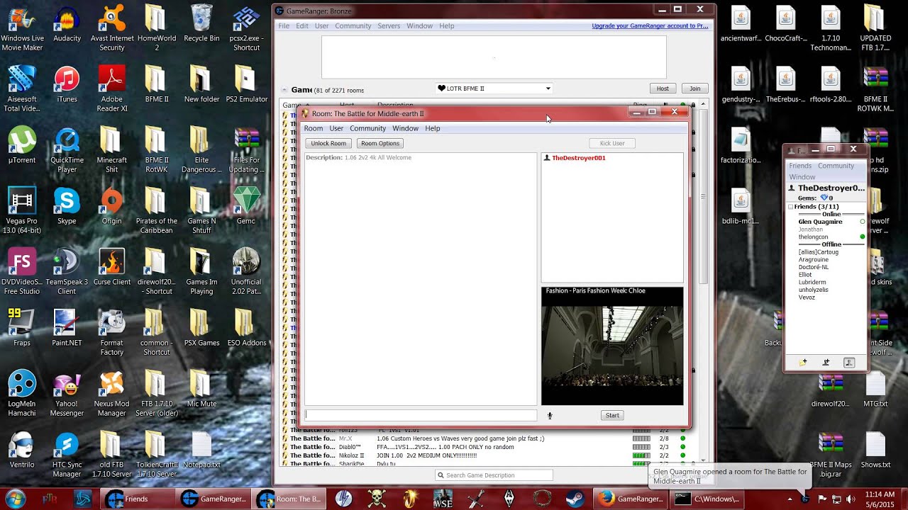This screenshot has width=908, height=510.
Task: Open the TeamSpeak 3 Client desktop icon
Action: 67,272
